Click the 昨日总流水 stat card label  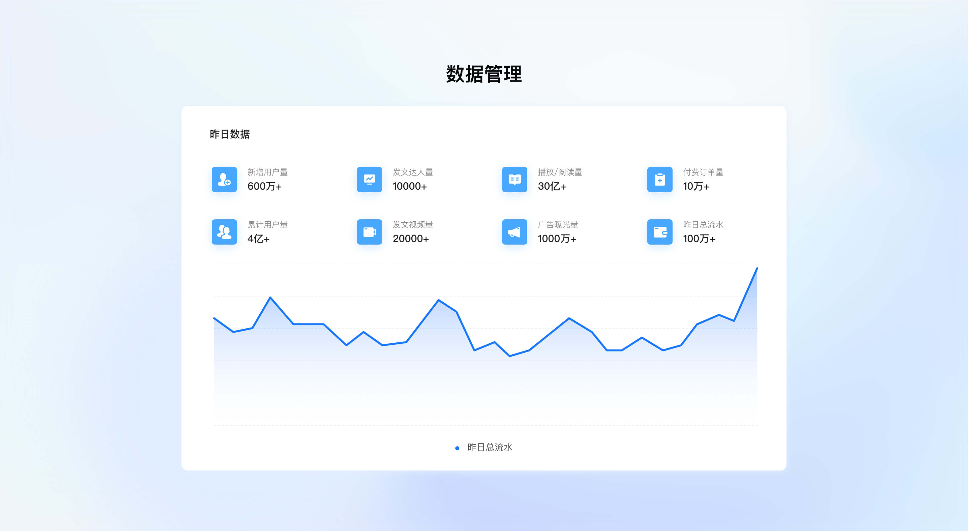pos(703,225)
